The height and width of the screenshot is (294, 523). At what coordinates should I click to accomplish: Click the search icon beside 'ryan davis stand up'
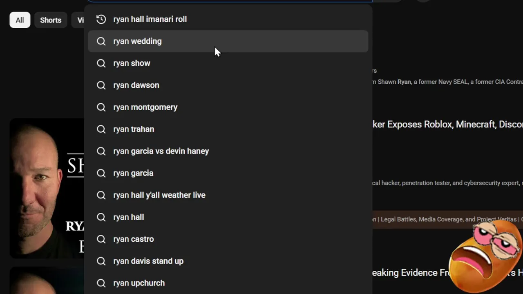click(101, 261)
